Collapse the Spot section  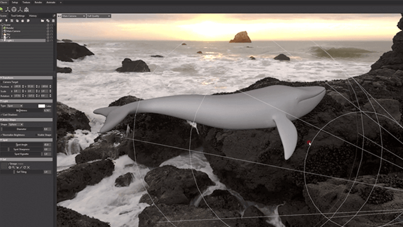26,140
